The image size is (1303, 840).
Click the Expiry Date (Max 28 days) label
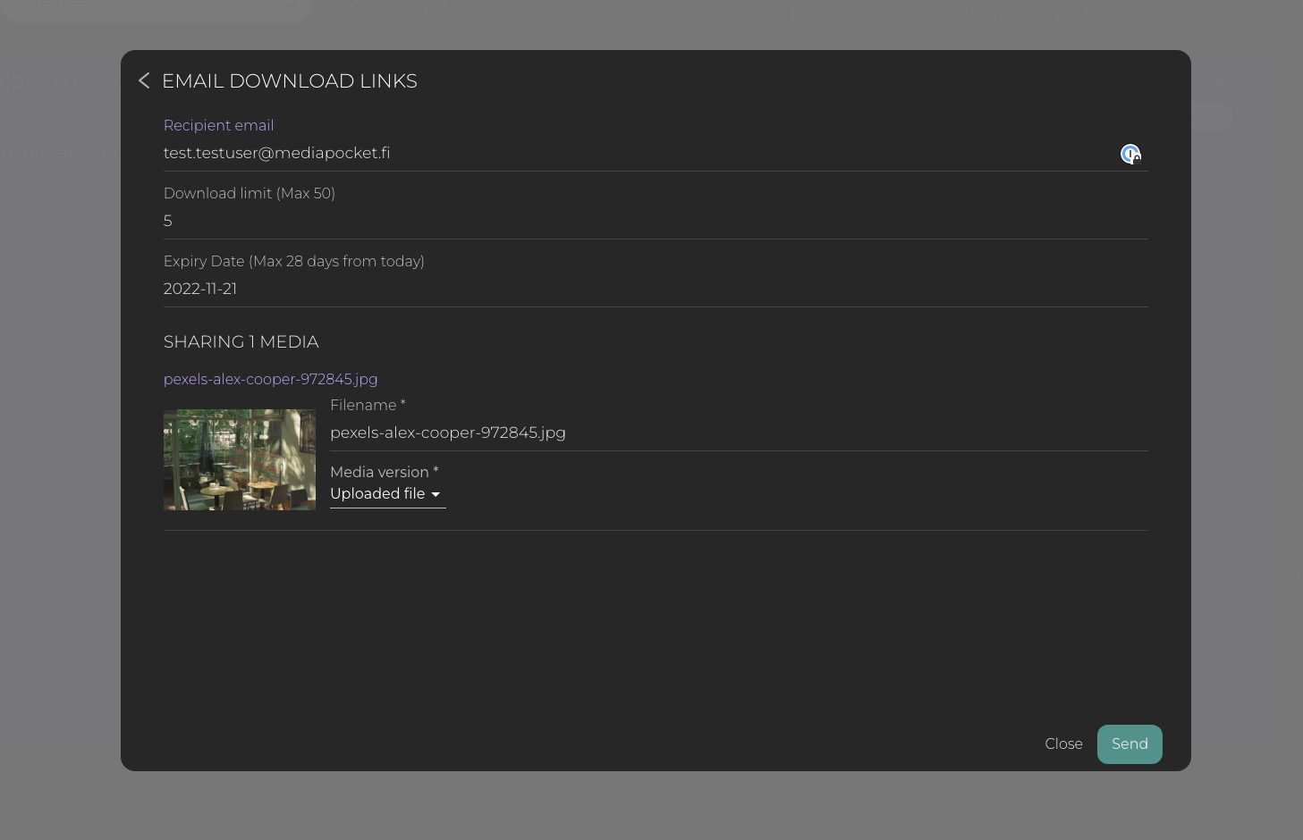click(293, 262)
